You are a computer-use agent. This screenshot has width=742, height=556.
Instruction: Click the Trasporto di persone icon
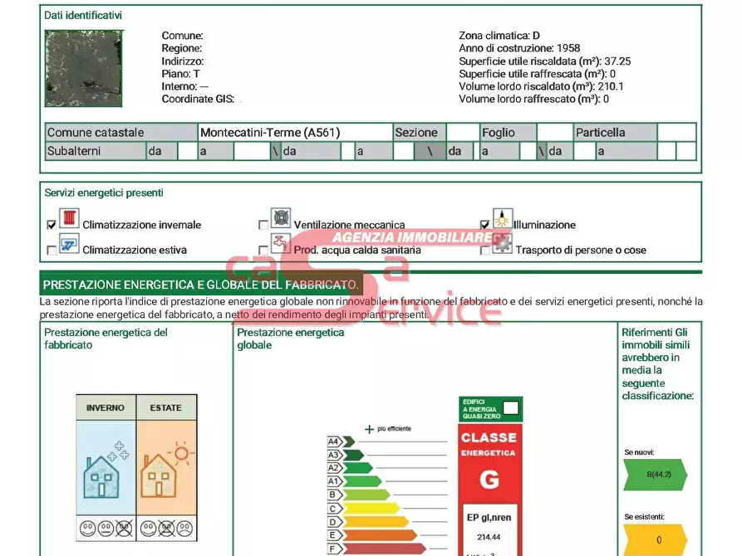[x=502, y=244]
